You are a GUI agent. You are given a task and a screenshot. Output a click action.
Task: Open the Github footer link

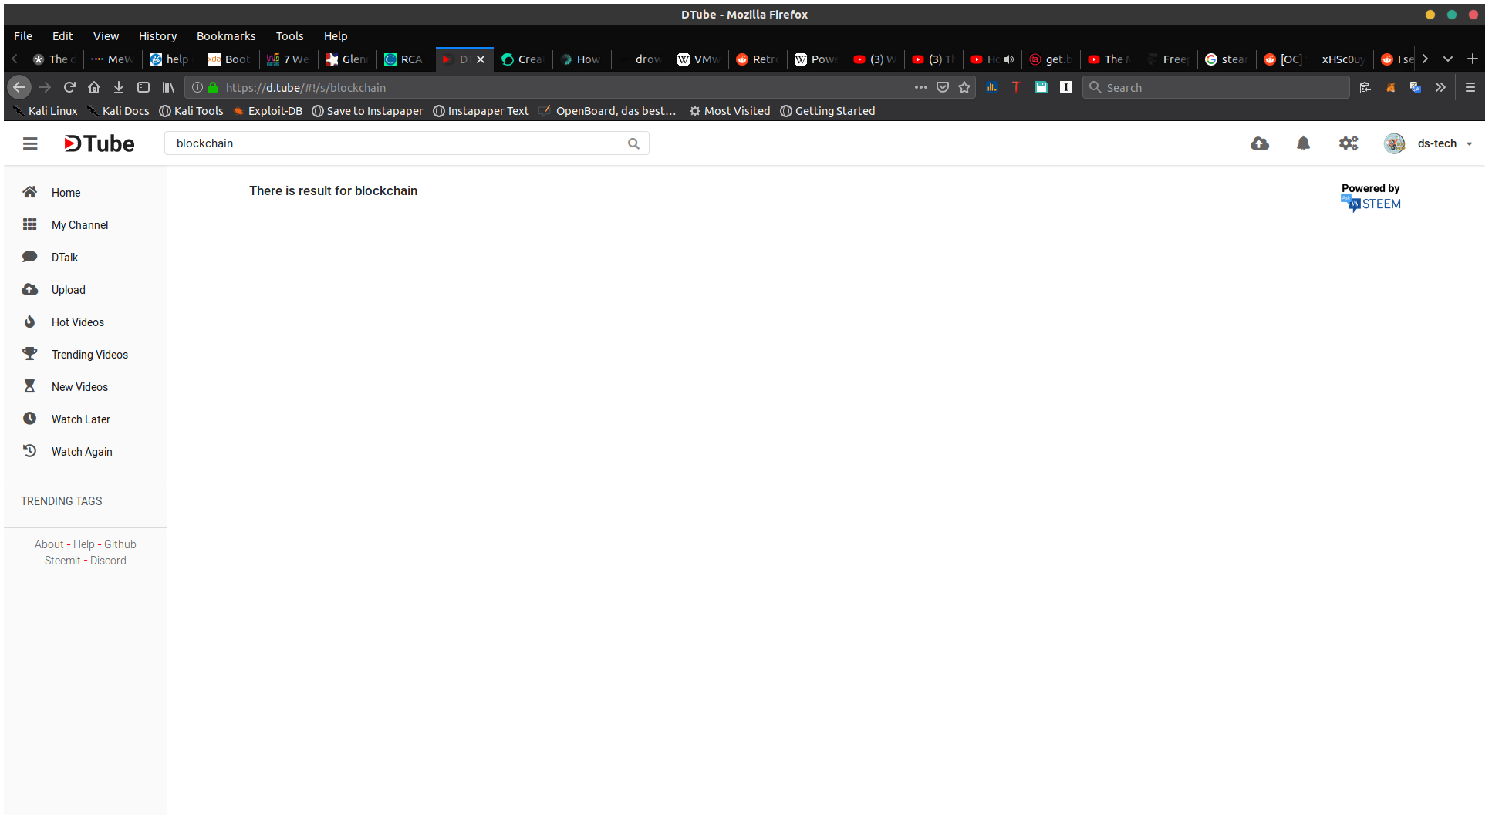[x=120, y=544]
